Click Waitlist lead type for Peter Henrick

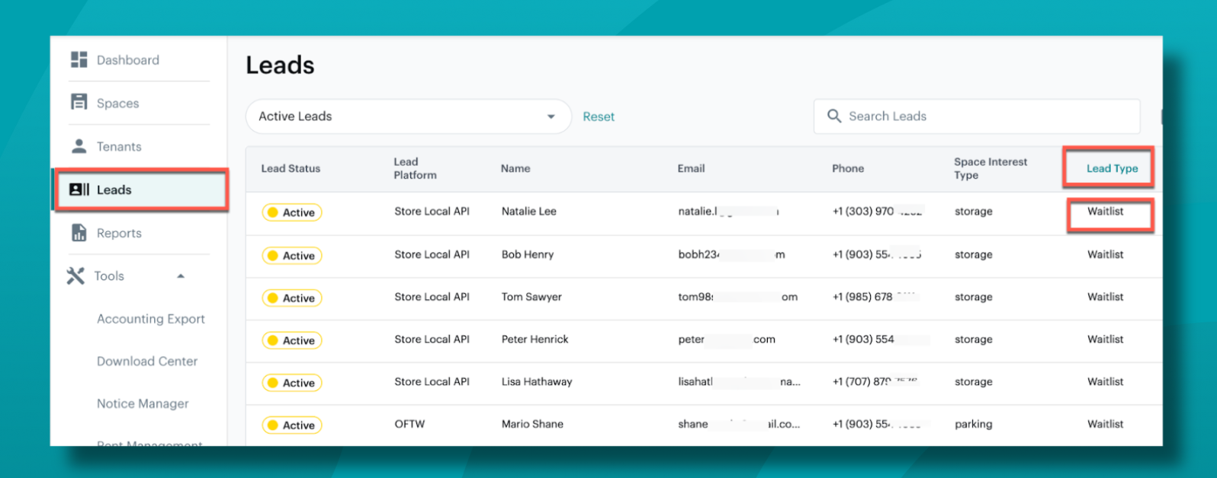point(1105,339)
